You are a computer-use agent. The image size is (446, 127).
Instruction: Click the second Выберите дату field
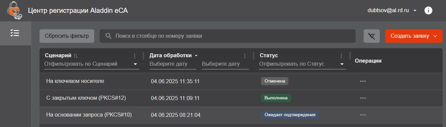(225, 64)
